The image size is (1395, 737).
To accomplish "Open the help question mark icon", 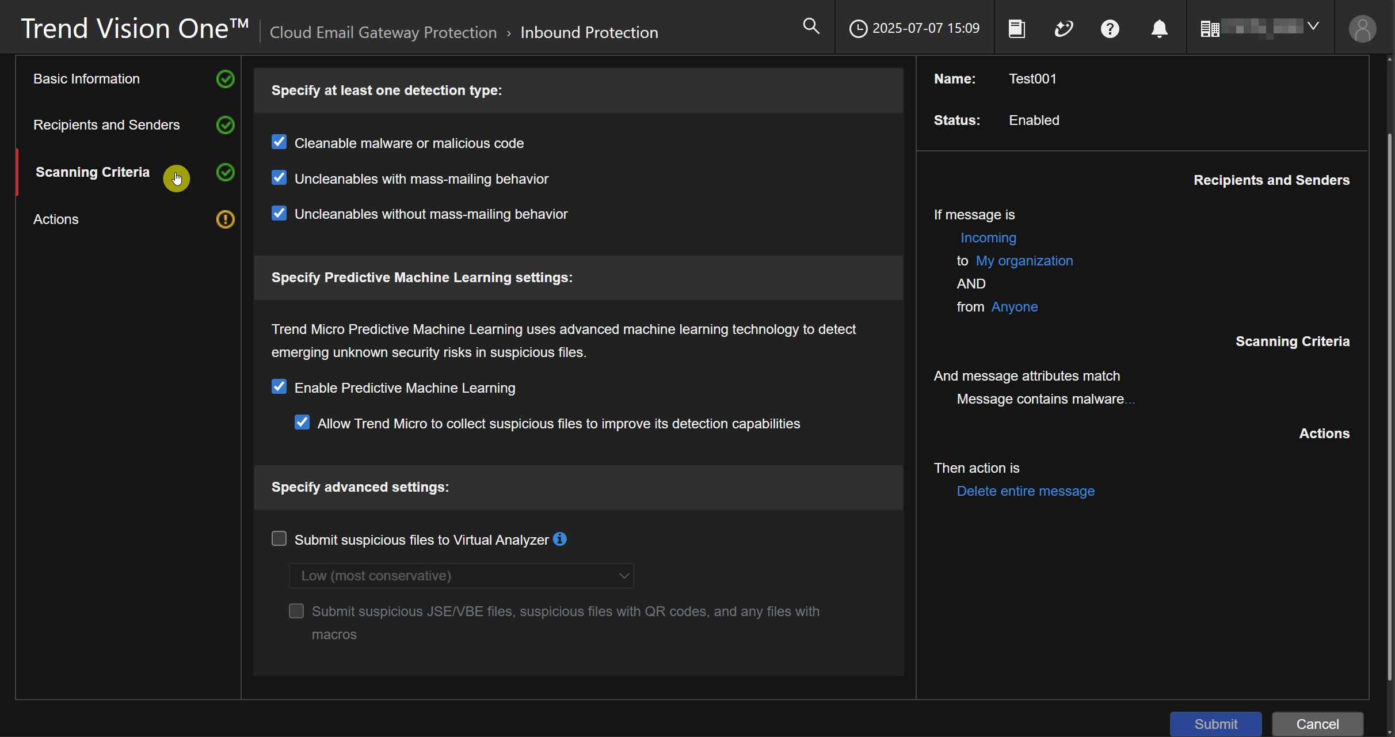I will [1110, 28].
